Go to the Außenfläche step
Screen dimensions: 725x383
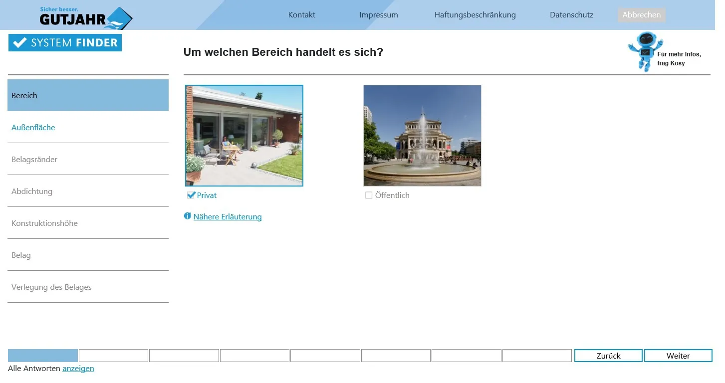point(88,127)
